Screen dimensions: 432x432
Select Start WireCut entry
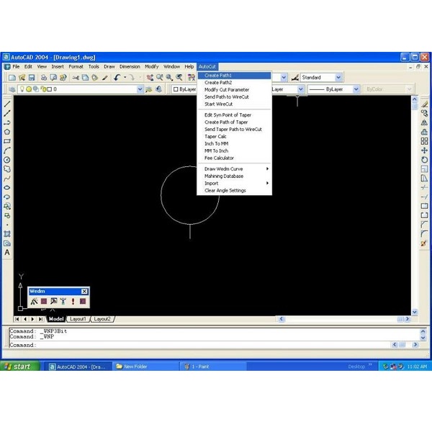click(x=235, y=104)
